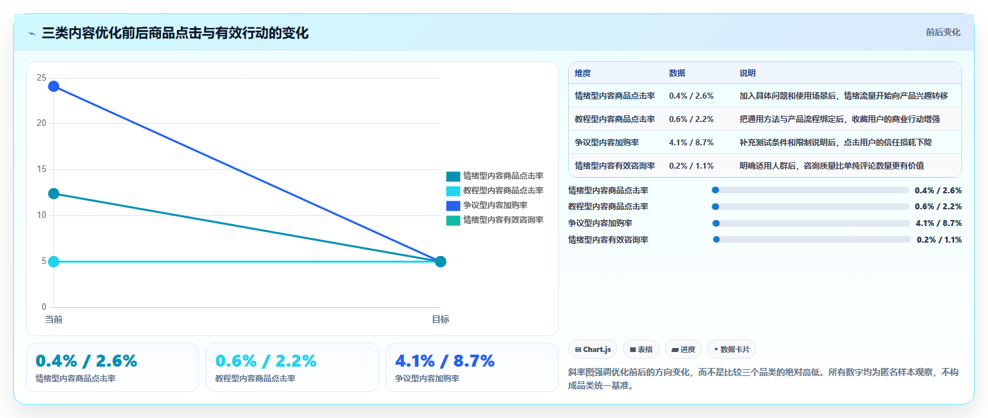This screenshot has height=418, width=988.
Task: Click the 争议型内容加购率 legend label
Action: click(495, 205)
